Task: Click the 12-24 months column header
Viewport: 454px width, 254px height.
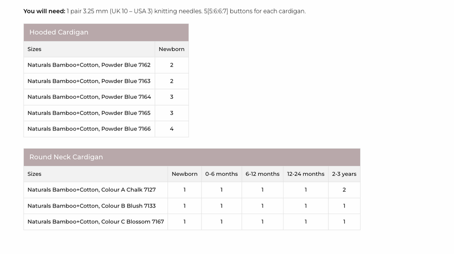Action: coord(306,174)
